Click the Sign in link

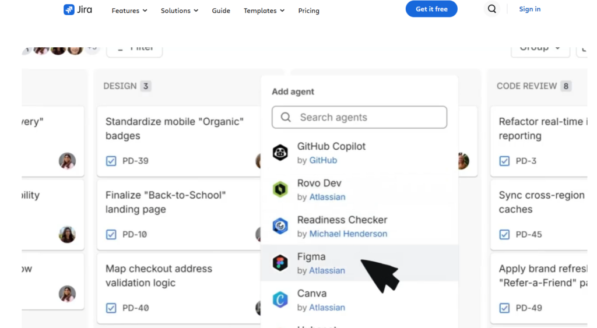(x=529, y=9)
